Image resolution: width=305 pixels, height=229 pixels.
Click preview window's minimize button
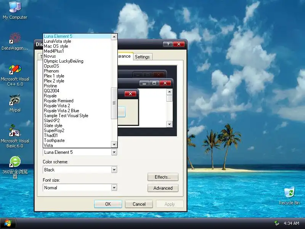pyautogui.click(x=144, y=83)
